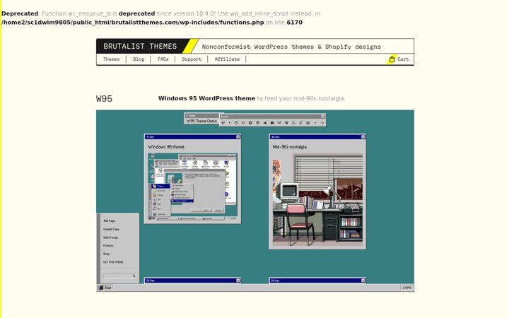Open the Themes menu item
Screen dimensions: 509x318
112,59
